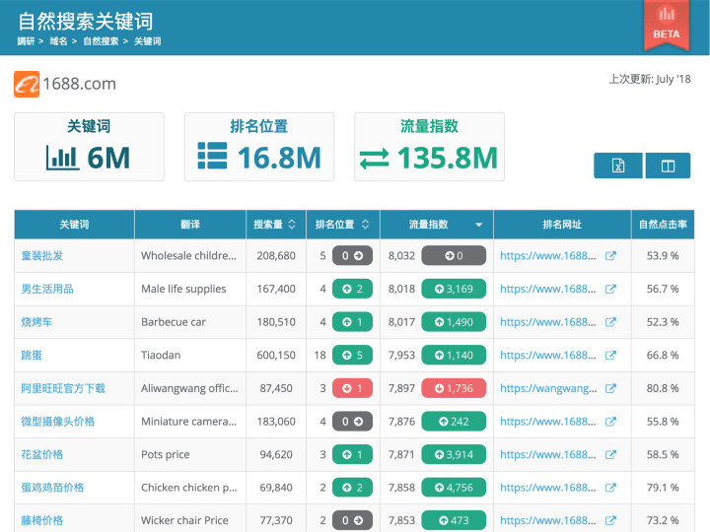This screenshot has height=532, width=710.
Task: Click the 翻译 column header
Action: (190, 224)
